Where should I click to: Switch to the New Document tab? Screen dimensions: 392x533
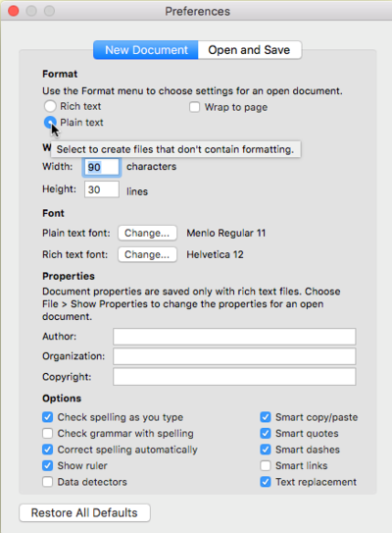coord(146,50)
